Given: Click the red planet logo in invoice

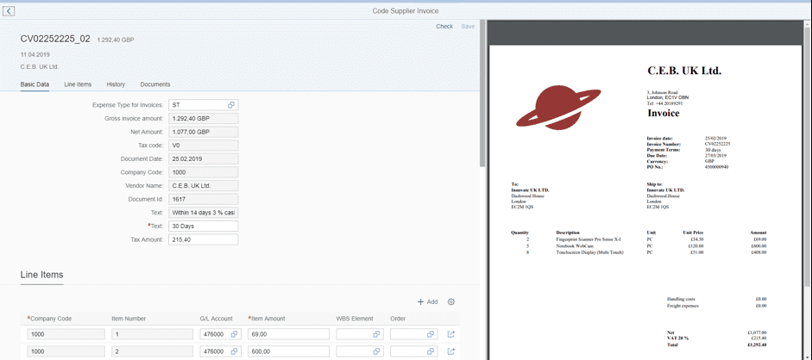Looking at the screenshot, I should [558, 108].
